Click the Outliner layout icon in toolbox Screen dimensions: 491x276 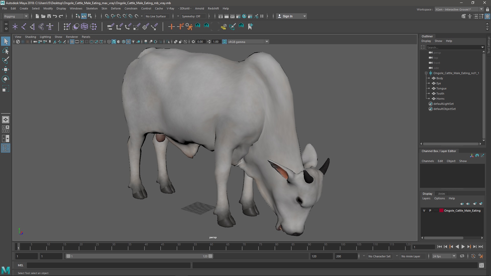pyautogui.click(x=6, y=148)
